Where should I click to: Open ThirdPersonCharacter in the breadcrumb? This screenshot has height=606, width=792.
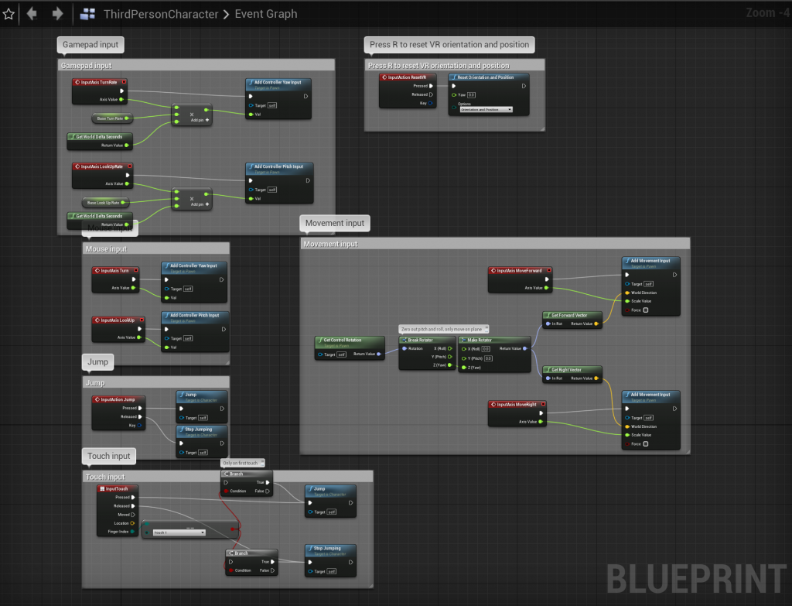pyautogui.click(x=161, y=14)
